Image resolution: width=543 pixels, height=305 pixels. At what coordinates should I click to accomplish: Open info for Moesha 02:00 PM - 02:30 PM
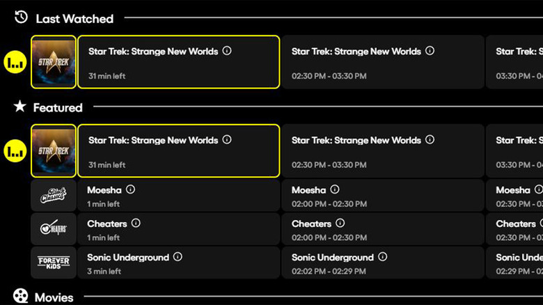click(x=335, y=189)
